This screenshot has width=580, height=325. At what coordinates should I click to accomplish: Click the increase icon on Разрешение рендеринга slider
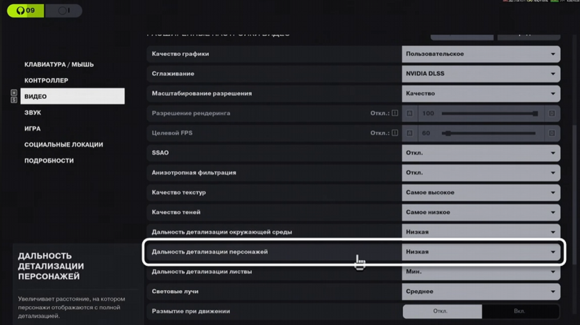[x=551, y=113]
